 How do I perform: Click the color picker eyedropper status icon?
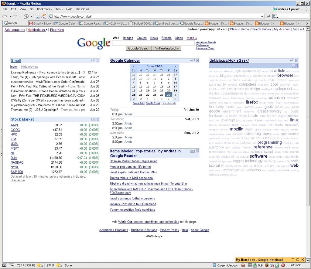pos(12,265)
